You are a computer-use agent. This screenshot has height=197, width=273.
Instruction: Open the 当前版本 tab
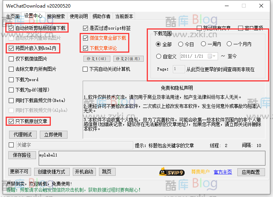124,16
